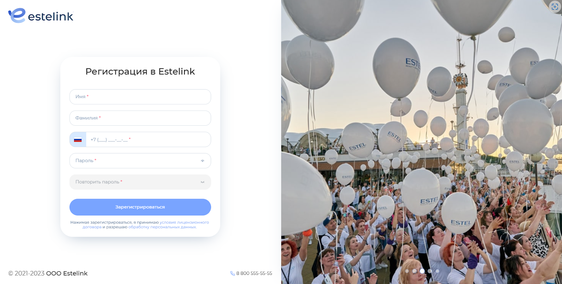Focus the Фамилия input field
This screenshot has width=562, height=284.
(x=140, y=118)
